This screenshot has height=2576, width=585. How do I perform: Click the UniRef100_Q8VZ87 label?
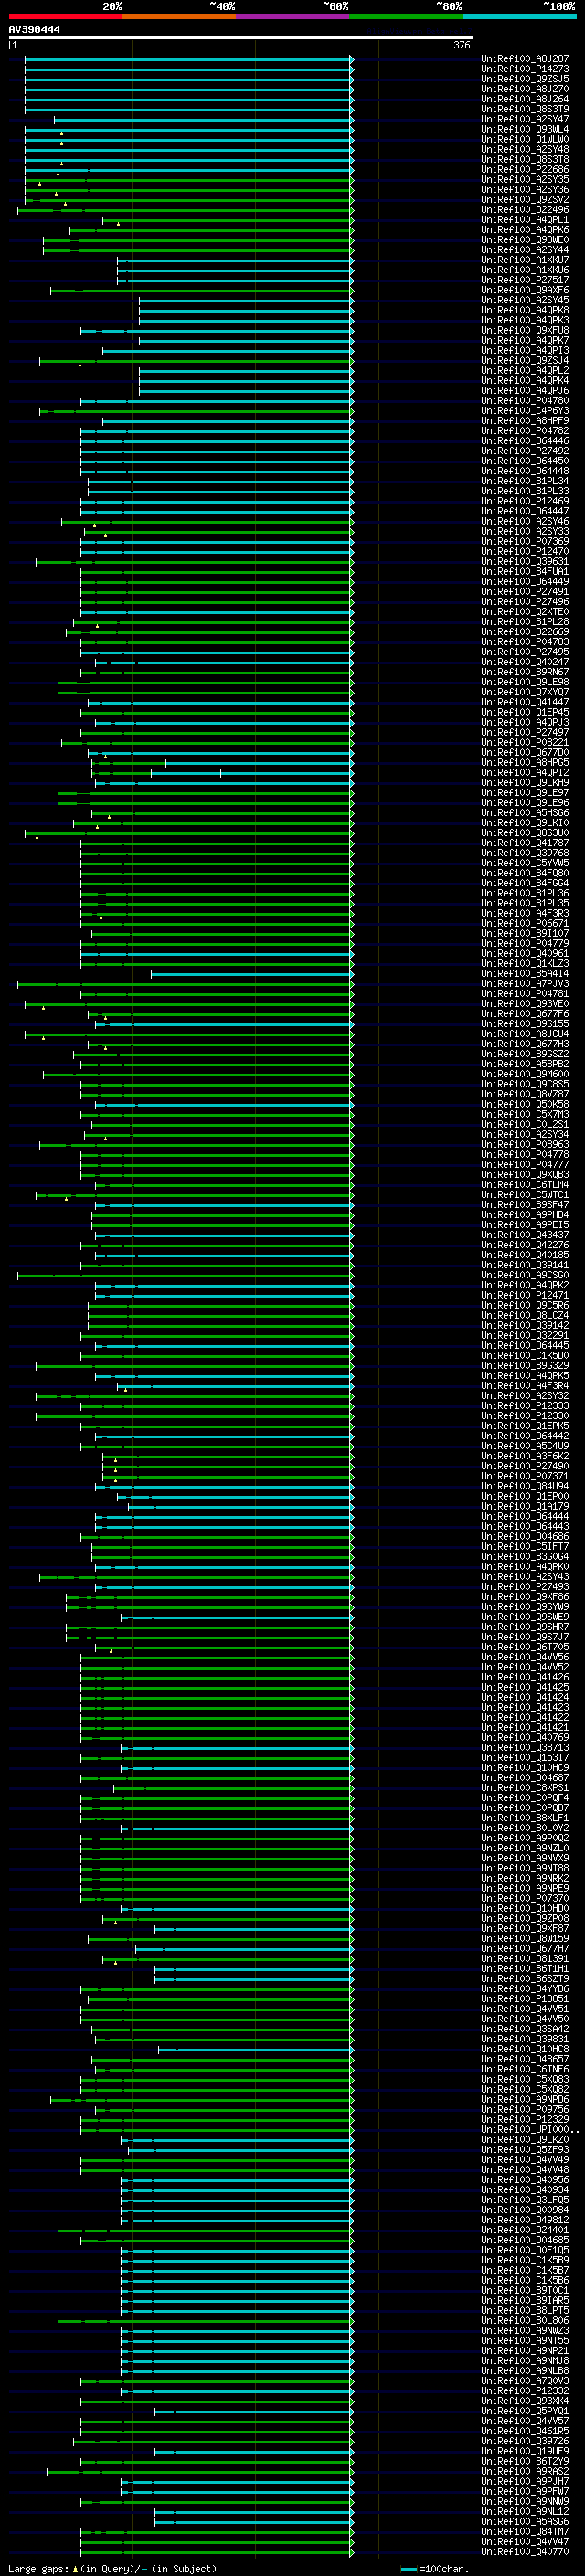[525, 1094]
